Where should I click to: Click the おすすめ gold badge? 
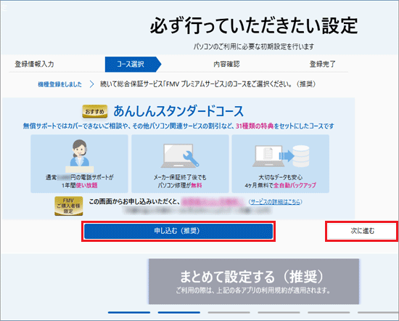click(x=95, y=112)
